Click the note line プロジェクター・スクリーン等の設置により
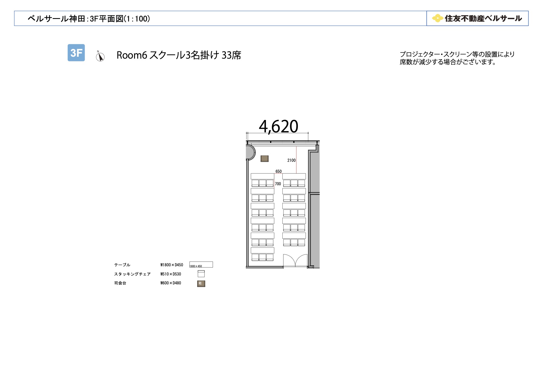 457,54
